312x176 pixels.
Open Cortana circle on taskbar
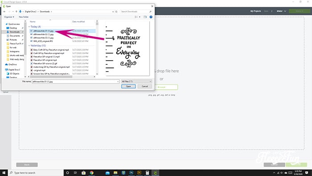(67, 173)
